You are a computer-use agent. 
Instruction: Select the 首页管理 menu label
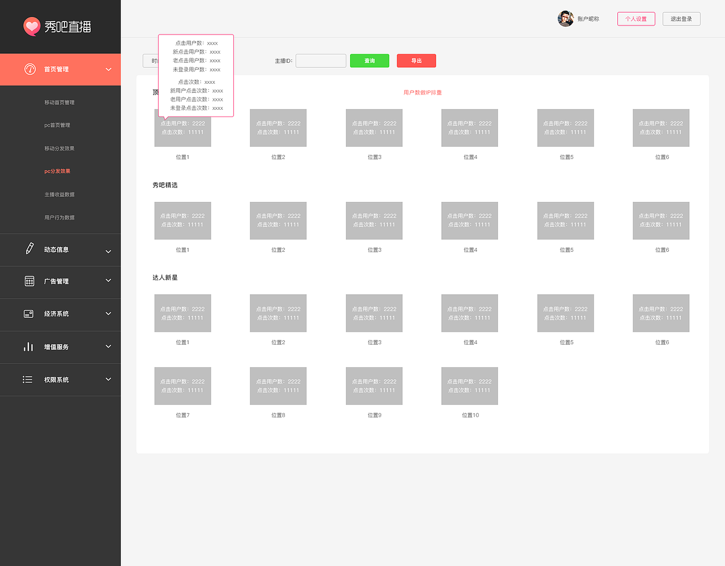pyautogui.click(x=57, y=69)
